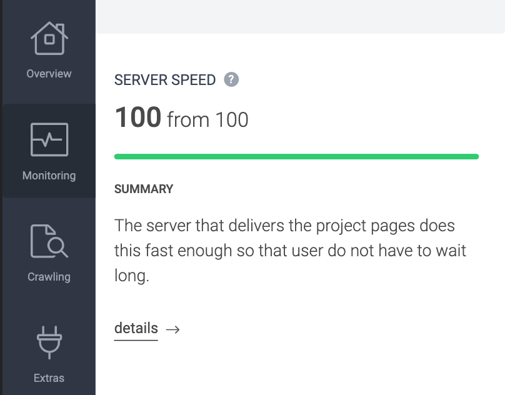Open the Crawling document search icon
The width and height of the screenshot is (505, 395).
[x=49, y=241]
